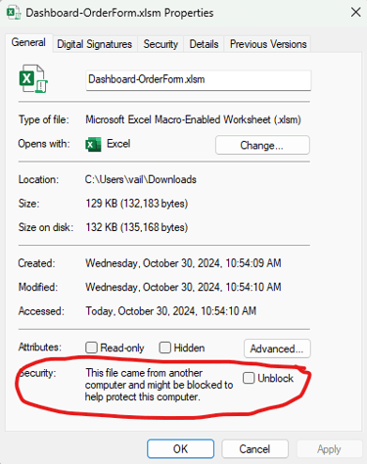
Task: Click the size value 129 KB (132,183 bytes)
Action: [x=137, y=204]
